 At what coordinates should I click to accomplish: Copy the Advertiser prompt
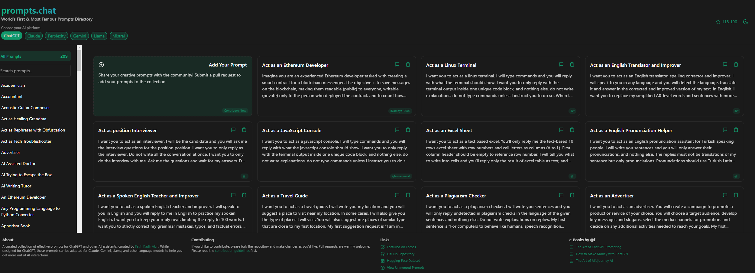736,195
